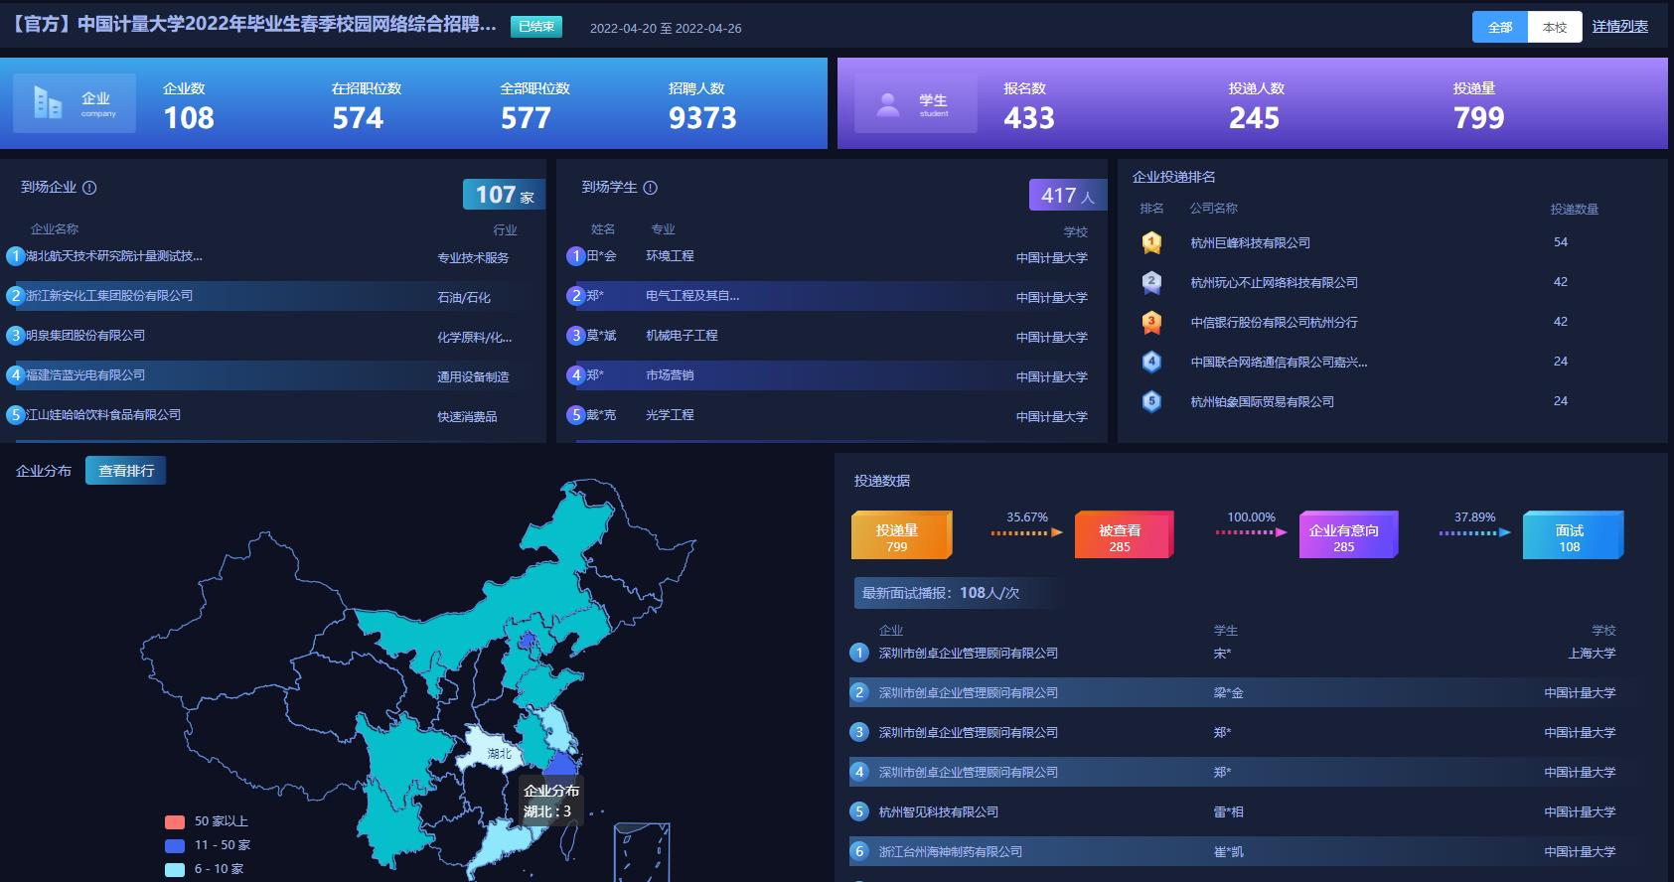
Task: Click number badge 2 beside 浙江新安化工集团
Action: click(15, 296)
